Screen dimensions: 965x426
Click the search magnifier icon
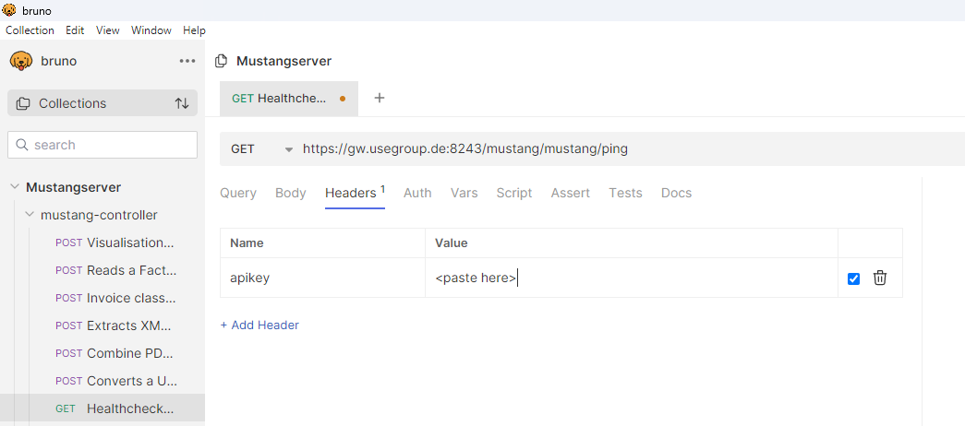[x=21, y=145]
